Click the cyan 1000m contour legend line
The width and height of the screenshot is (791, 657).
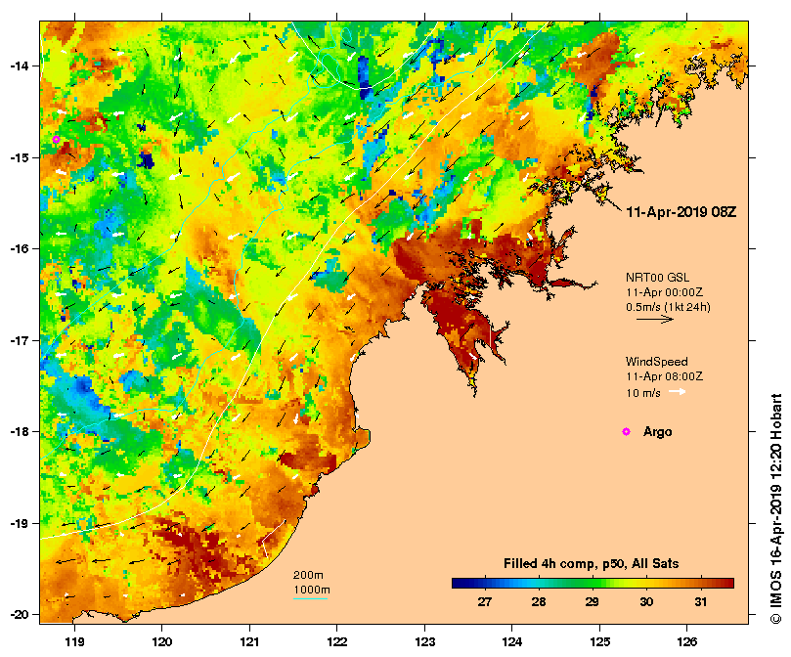tap(310, 598)
